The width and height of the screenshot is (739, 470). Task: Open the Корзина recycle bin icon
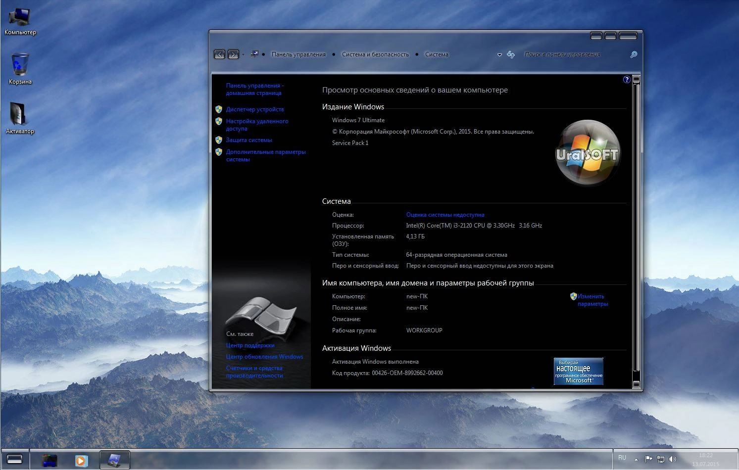pyautogui.click(x=20, y=69)
